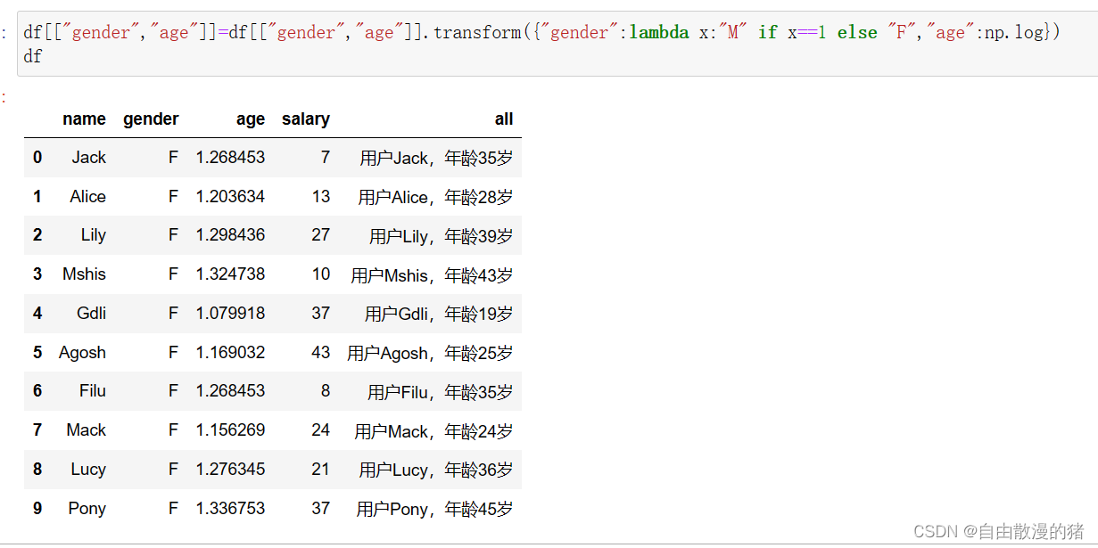Click the name cell "Agosh"
1098x548 pixels.
83,353
